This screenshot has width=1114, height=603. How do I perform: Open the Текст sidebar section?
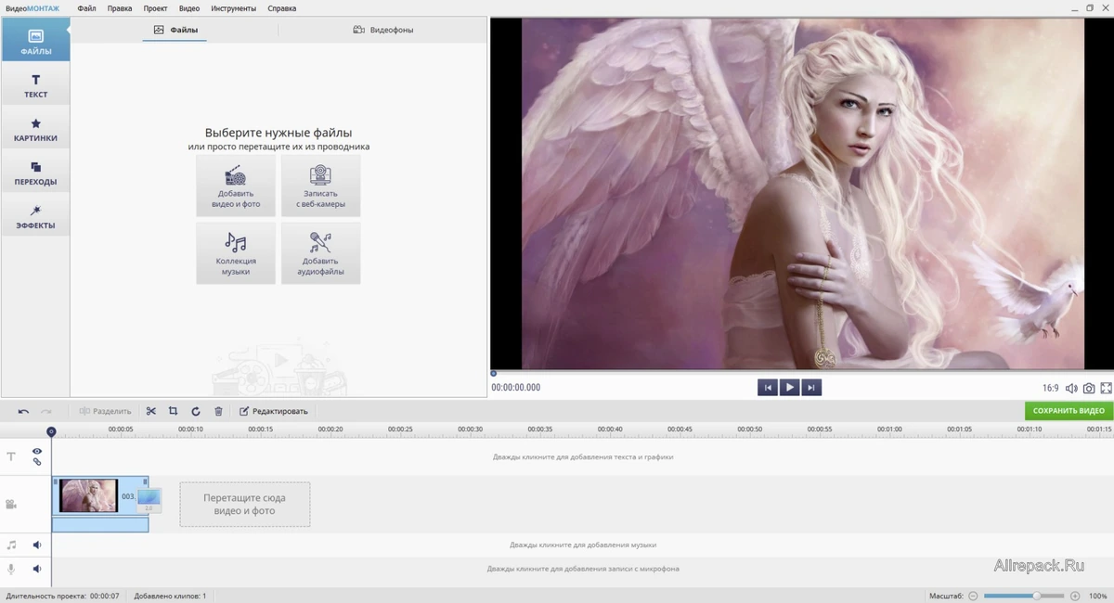coord(35,86)
